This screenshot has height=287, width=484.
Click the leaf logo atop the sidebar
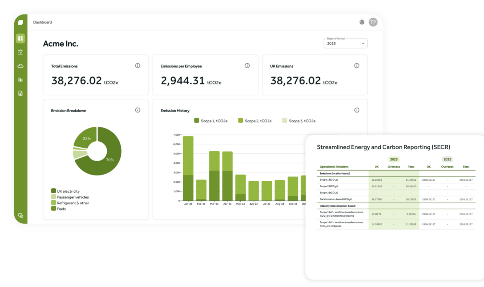[20, 22]
